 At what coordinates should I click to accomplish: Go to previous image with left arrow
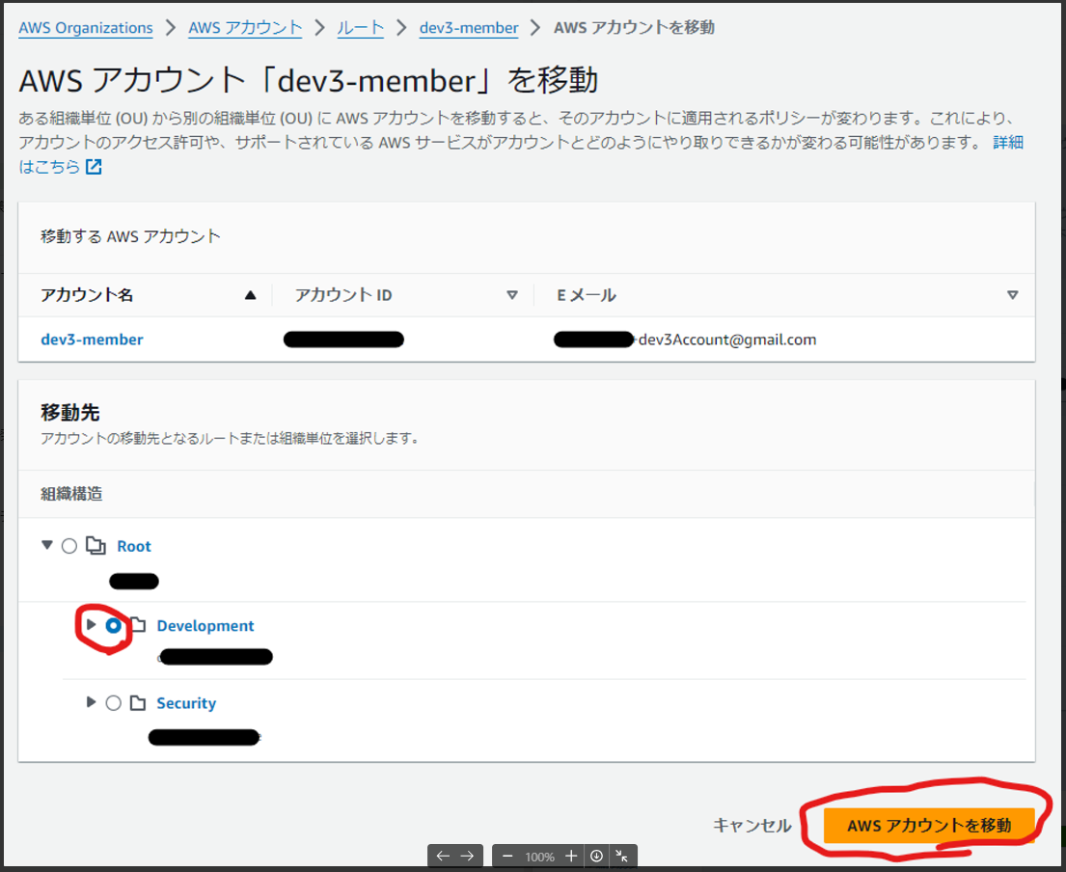click(443, 857)
